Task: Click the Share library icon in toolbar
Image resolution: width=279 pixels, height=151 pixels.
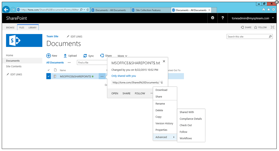Action: pos(102,56)
